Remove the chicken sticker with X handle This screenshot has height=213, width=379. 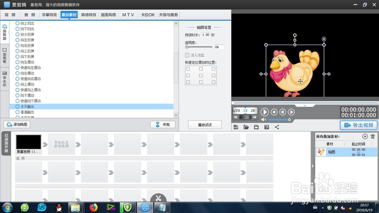324,39
